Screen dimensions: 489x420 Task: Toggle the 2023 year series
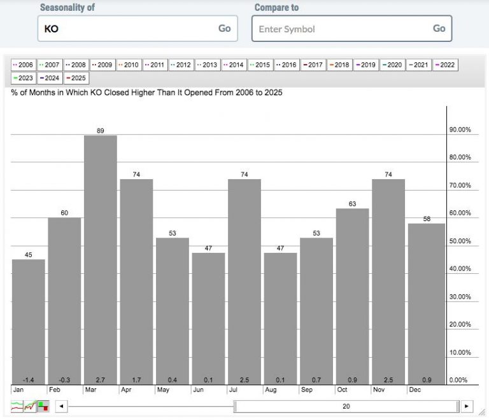point(24,78)
